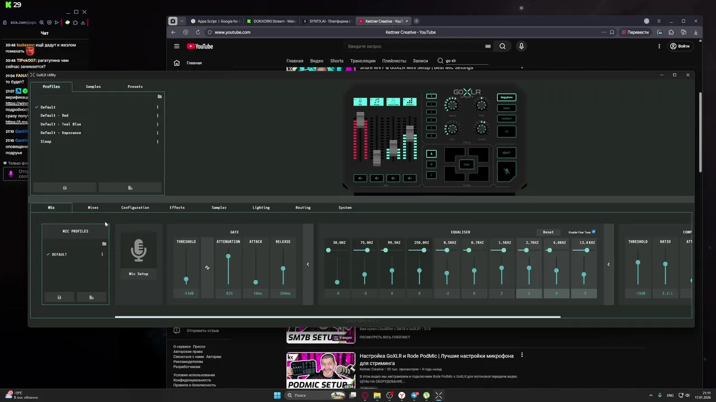Click the mic mute (cough) button on device
This screenshot has height=402, width=716.
pos(507,171)
